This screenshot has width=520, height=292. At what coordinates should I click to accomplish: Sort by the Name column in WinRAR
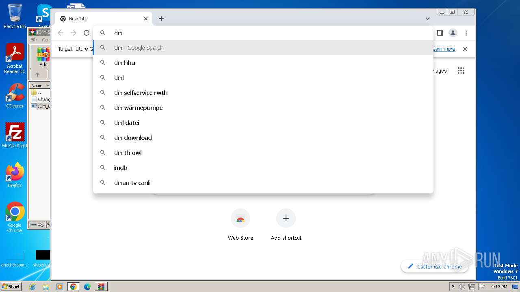pyautogui.click(x=39, y=86)
